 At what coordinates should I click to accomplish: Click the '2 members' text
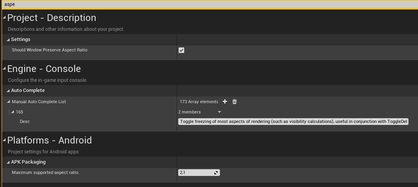tap(189, 112)
